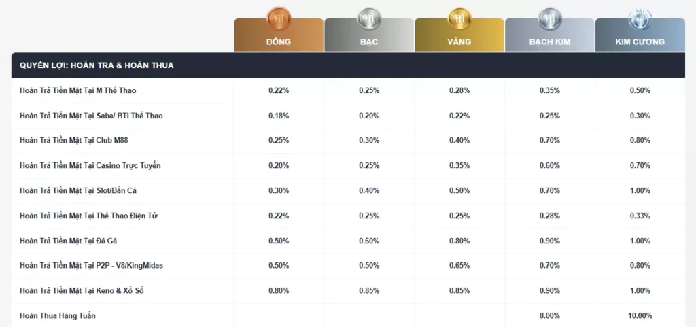
Task: Switch to the Kim Cương tier label
Action: [x=640, y=41]
